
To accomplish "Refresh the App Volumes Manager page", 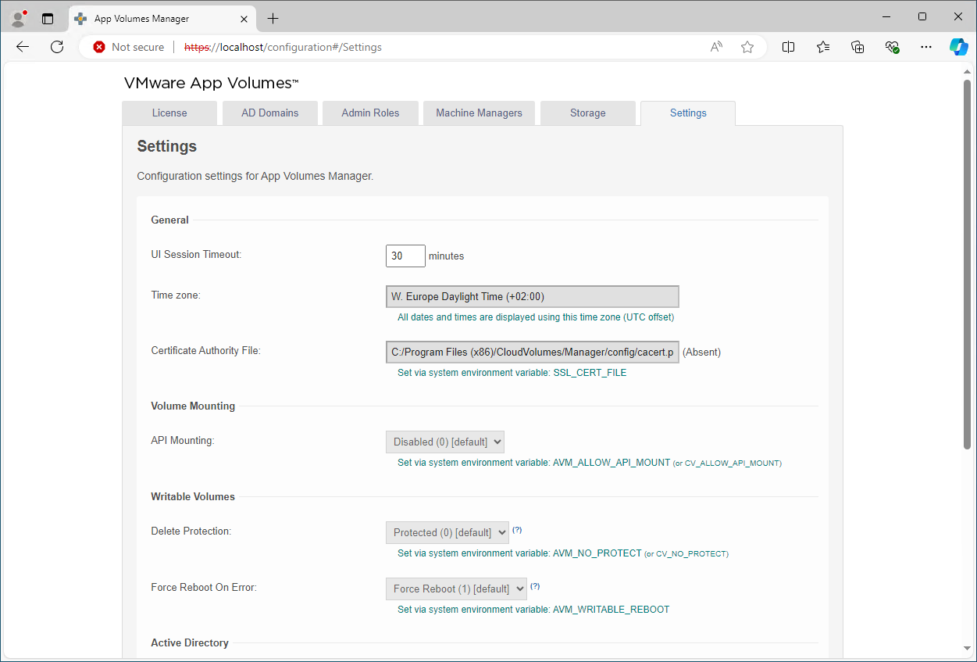I will (x=56, y=47).
